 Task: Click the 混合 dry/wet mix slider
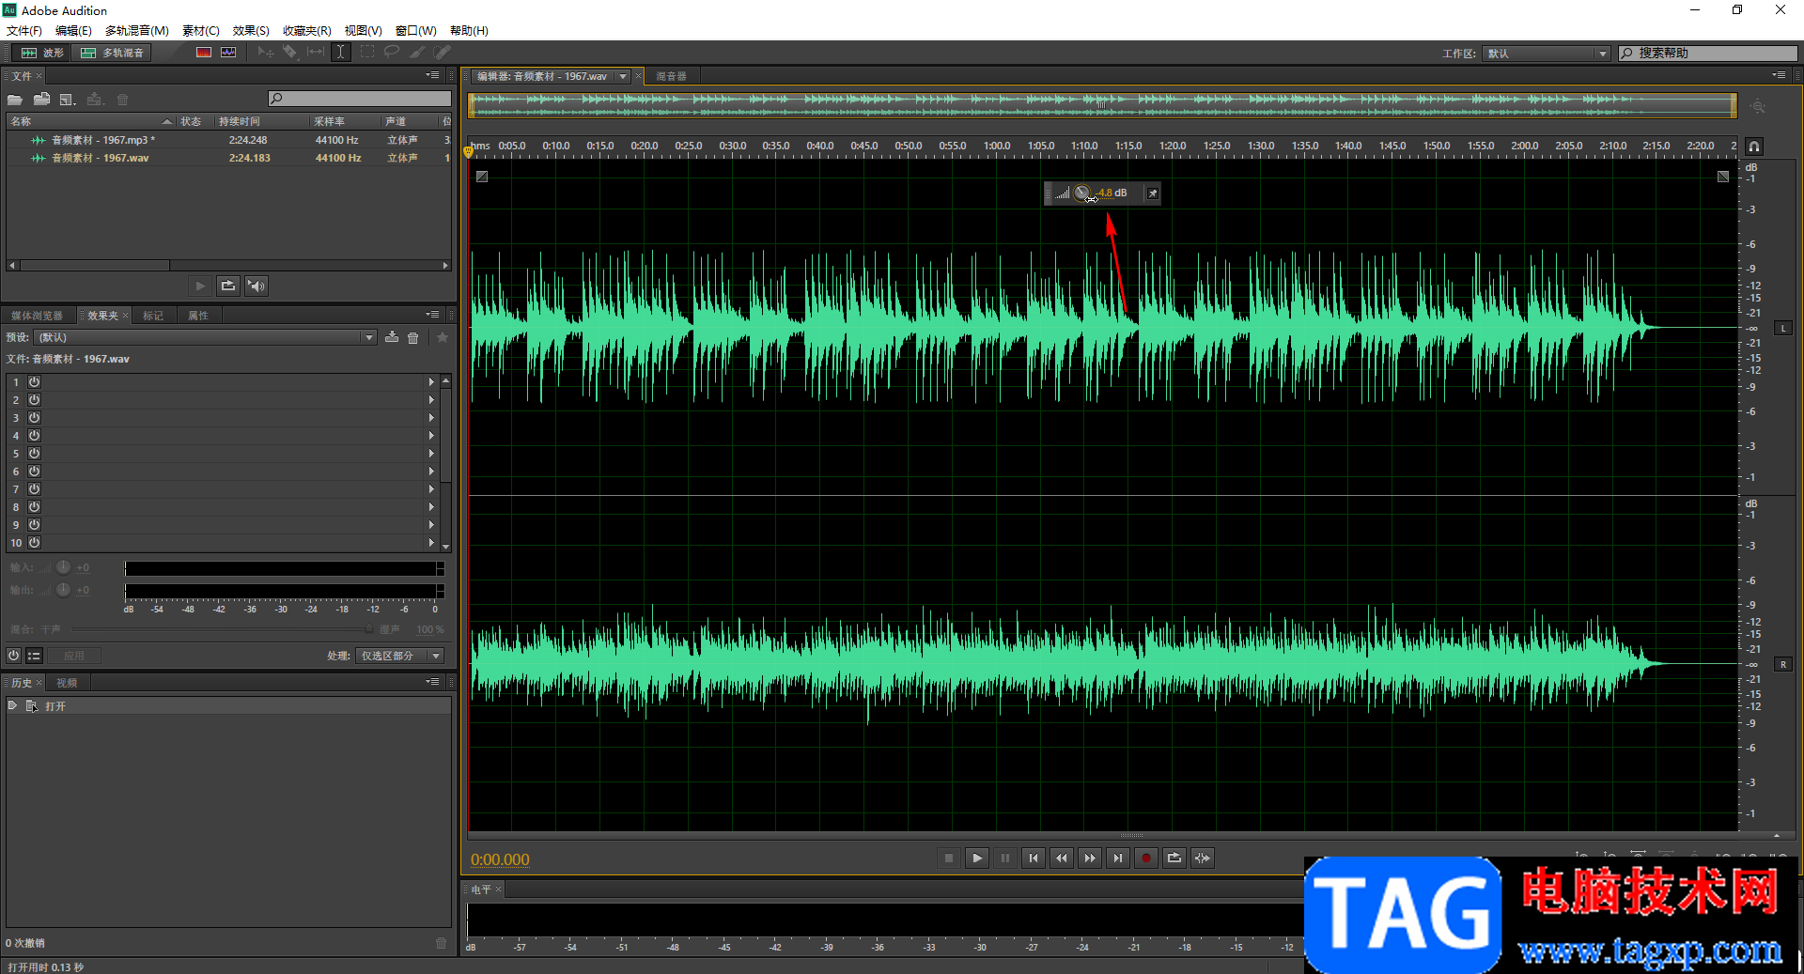pyautogui.click(x=223, y=629)
